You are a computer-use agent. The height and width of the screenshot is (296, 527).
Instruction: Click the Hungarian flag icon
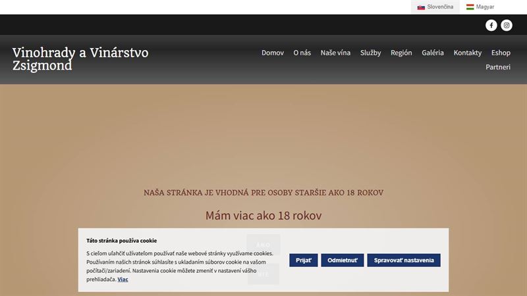(470, 7)
